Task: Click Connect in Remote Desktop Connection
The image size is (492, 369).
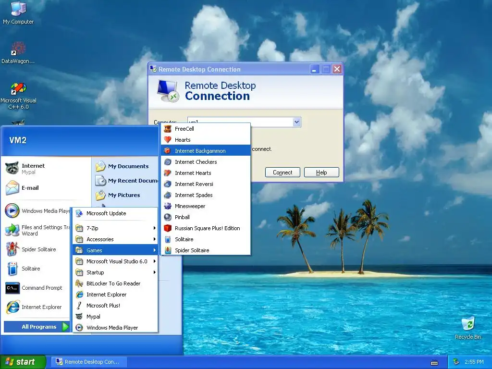Action: pyautogui.click(x=283, y=172)
